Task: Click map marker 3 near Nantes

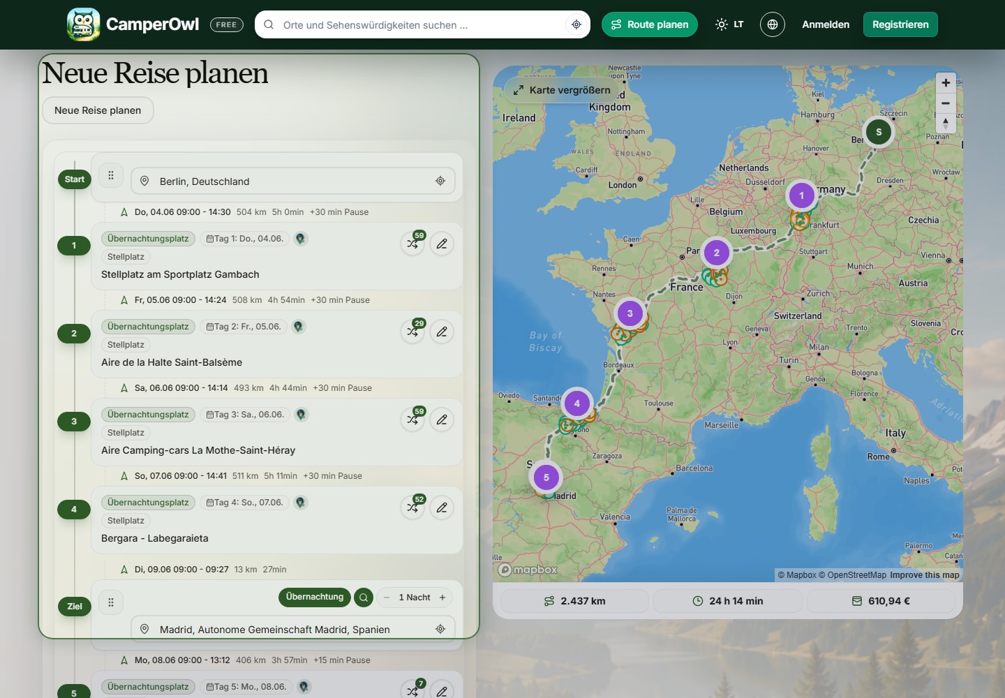Action: pos(630,313)
